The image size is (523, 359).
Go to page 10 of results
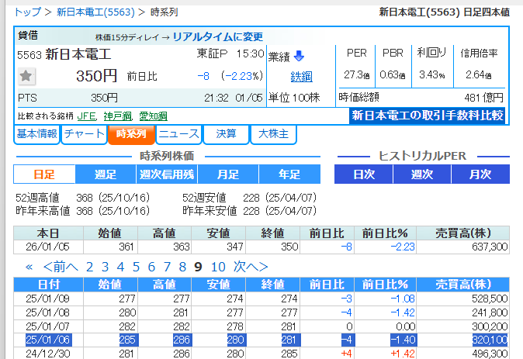217,267
